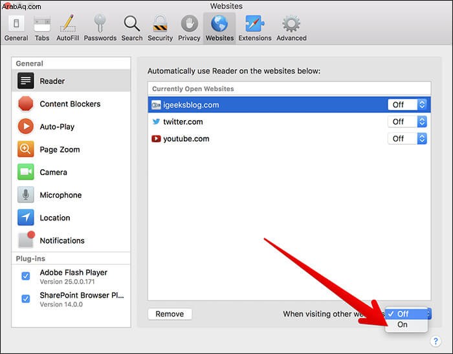Open the Privacy hand icon
This screenshot has width=453, height=354.
(189, 23)
